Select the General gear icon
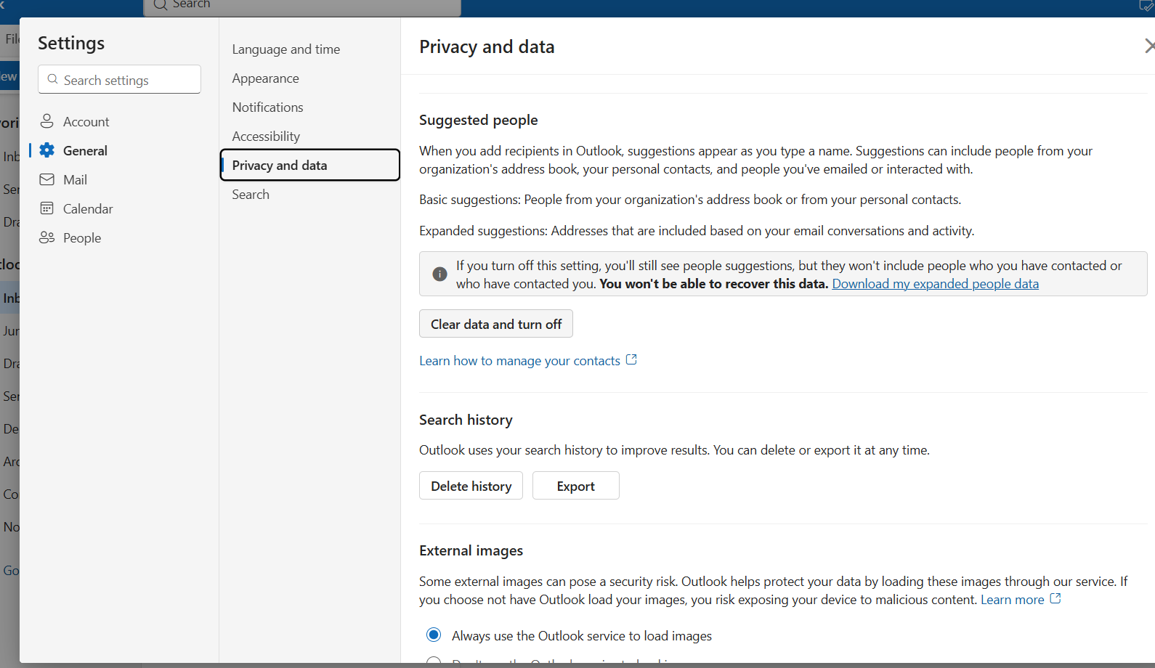The height and width of the screenshot is (668, 1155). click(x=47, y=150)
